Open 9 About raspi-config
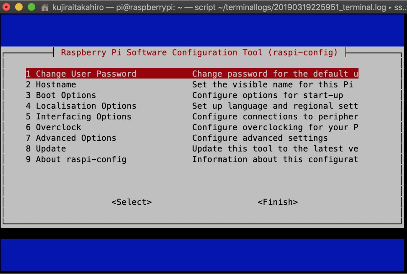This screenshot has width=407, height=274. 76,159
